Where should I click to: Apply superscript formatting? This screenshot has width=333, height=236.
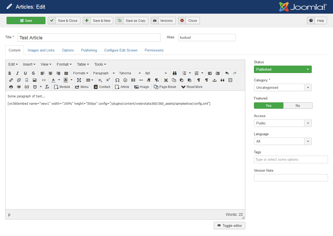tap(108, 80)
